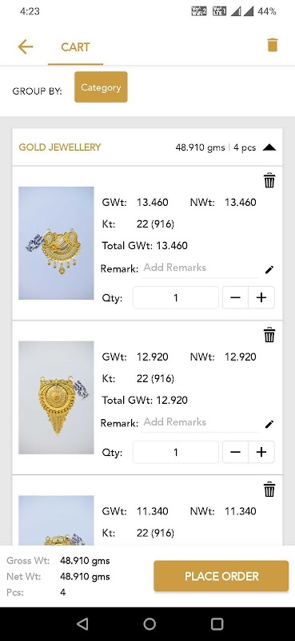Tap the Place Order button
Image resolution: width=295 pixels, height=641 pixels.
pyautogui.click(x=221, y=576)
